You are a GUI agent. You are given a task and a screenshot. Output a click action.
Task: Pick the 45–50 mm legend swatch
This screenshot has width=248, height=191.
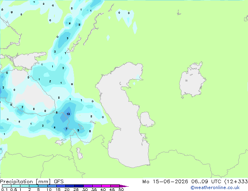click(x=115, y=186)
